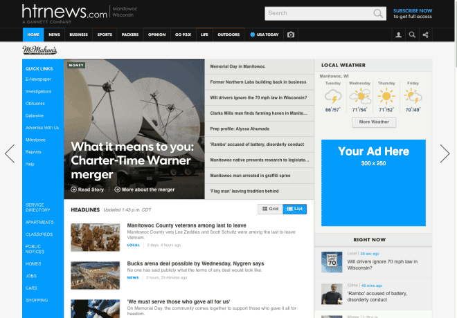Open the Sports menu
Image resolution: width=457 pixels, height=318 pixels.
[105, 35]
